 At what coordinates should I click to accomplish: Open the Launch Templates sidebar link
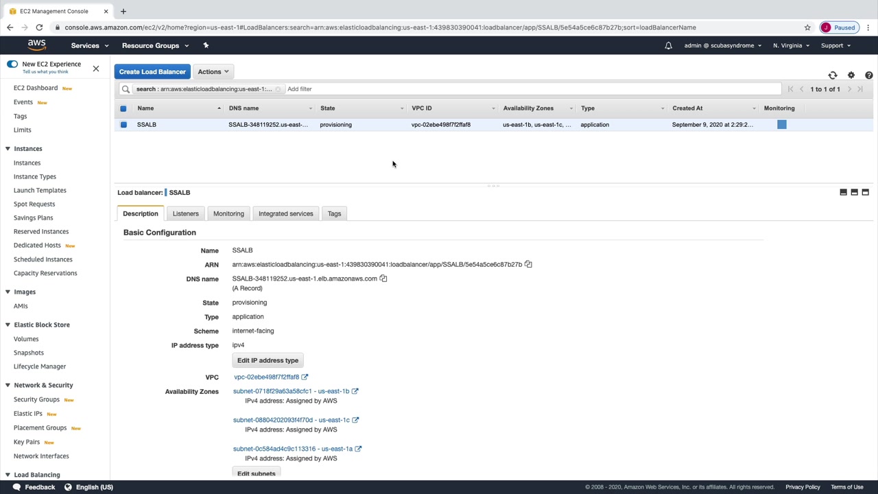point(40,190)
